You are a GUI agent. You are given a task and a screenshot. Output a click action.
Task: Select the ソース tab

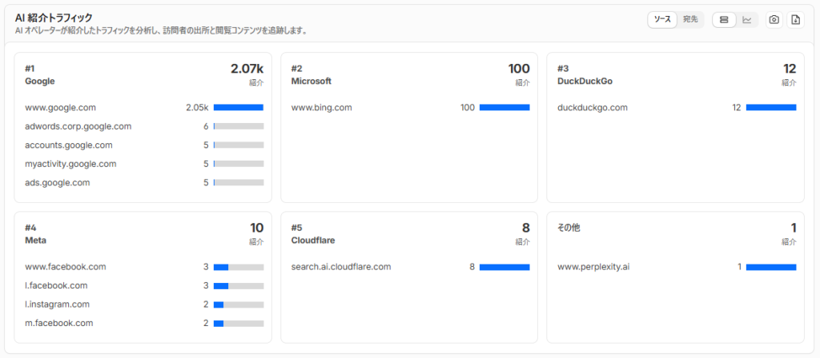(x=662, y=20)
